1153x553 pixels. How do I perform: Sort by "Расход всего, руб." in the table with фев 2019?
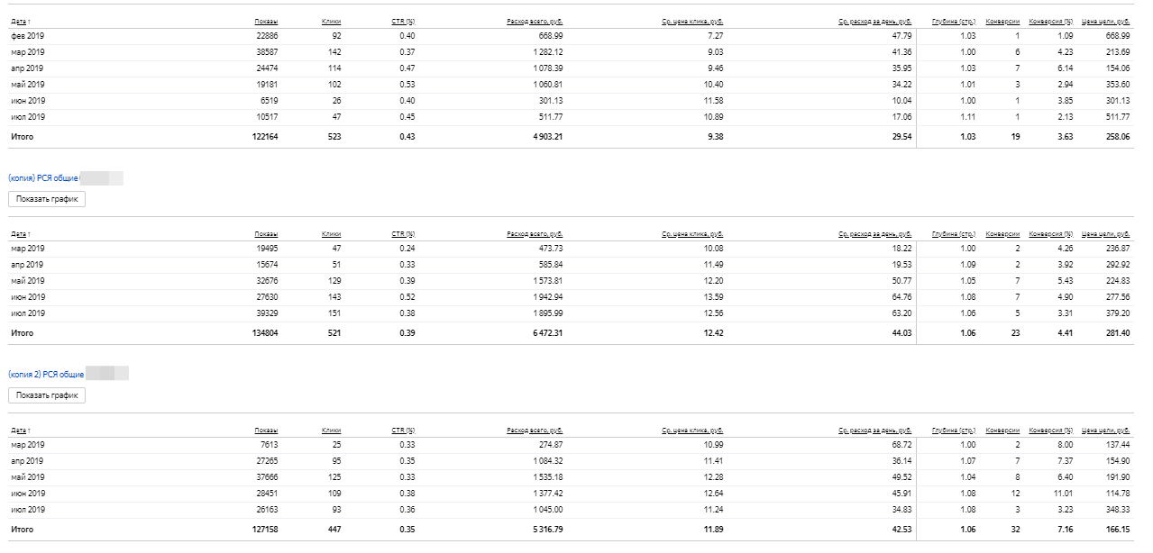click(x=535, y=20)
